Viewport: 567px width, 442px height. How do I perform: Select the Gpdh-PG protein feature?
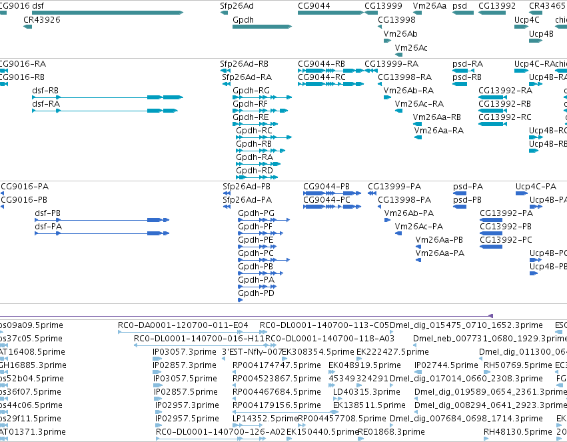[264, 220]
